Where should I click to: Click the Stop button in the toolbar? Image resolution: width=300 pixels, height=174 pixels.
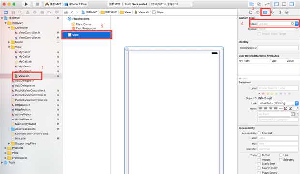[x=37, y=4]
